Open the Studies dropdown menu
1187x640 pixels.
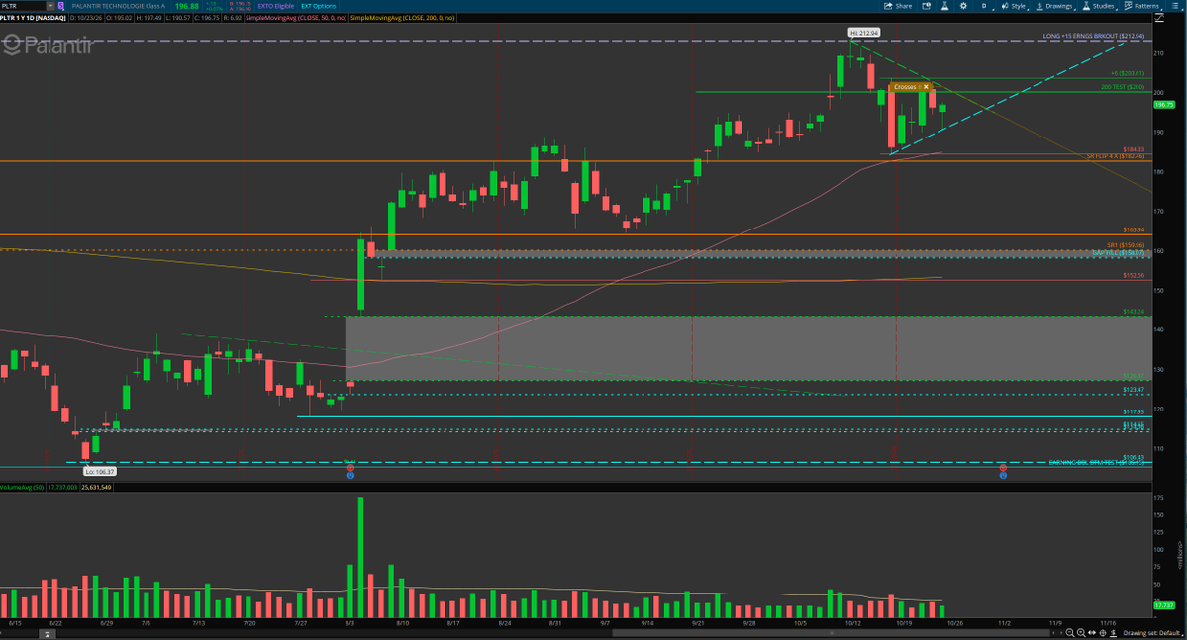coord(1098,6)
